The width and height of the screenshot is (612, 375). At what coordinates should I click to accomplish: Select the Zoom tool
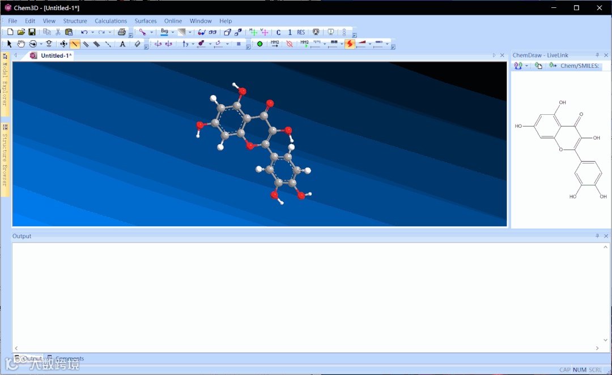click(x=49, y=44)
